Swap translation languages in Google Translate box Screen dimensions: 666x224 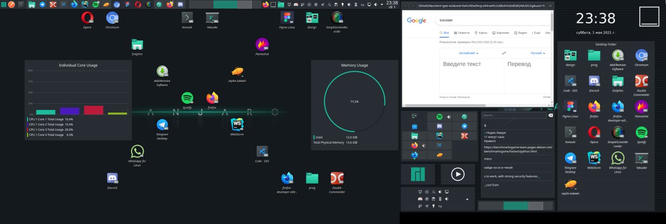(x=504, y=53)
